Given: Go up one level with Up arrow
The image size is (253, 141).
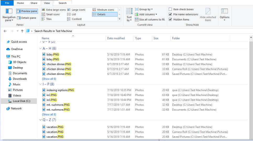Looking at the screenshot, I should pos(22,31).
